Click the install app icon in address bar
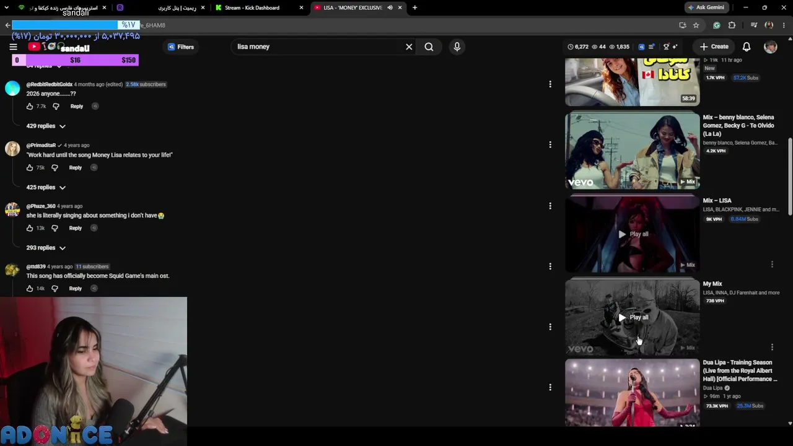The image size is (793, 446). click(x=683, y=25)
